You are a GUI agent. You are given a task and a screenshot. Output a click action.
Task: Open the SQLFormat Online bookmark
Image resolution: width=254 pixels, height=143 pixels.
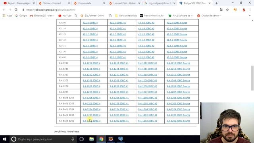92,15
